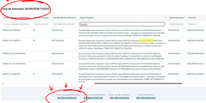
Task: Click empenho 2026.1901.015.00025
Action: click(195, 41)
